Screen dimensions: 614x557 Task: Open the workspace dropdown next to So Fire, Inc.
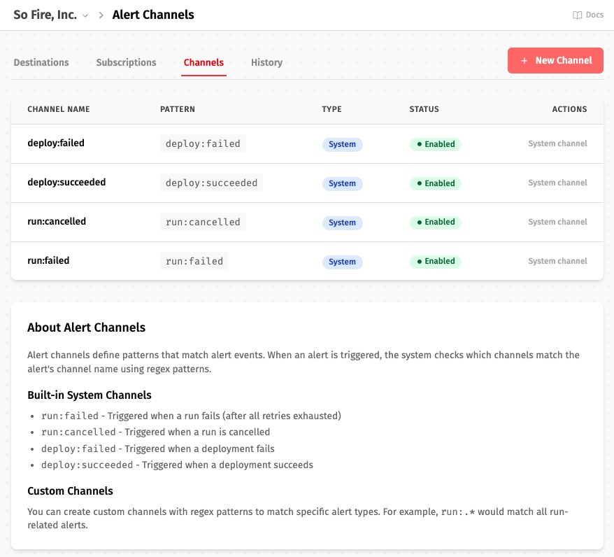85,15
